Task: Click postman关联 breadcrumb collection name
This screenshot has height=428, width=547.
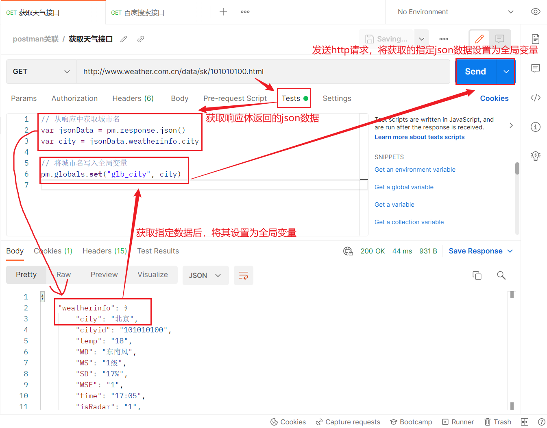Action: pyautogui.click(x=36, y=39)
